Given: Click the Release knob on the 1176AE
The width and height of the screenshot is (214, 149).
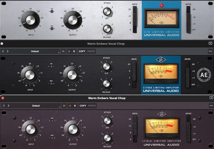Looking at the screenshot, I should (106, 84).
